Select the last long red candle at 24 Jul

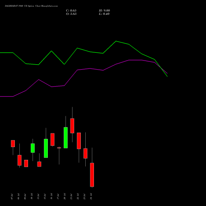[92, 175]
